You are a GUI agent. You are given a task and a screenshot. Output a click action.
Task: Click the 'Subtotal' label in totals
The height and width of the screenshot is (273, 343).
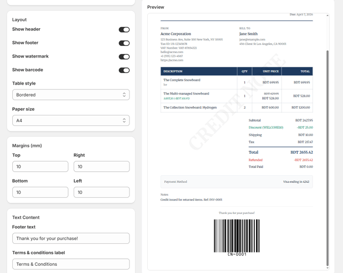coord(254,120)
